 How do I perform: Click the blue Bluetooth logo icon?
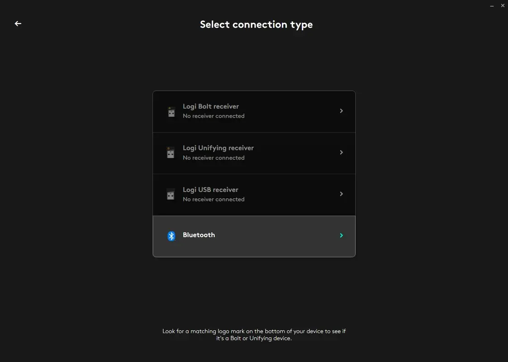point(171,235)
